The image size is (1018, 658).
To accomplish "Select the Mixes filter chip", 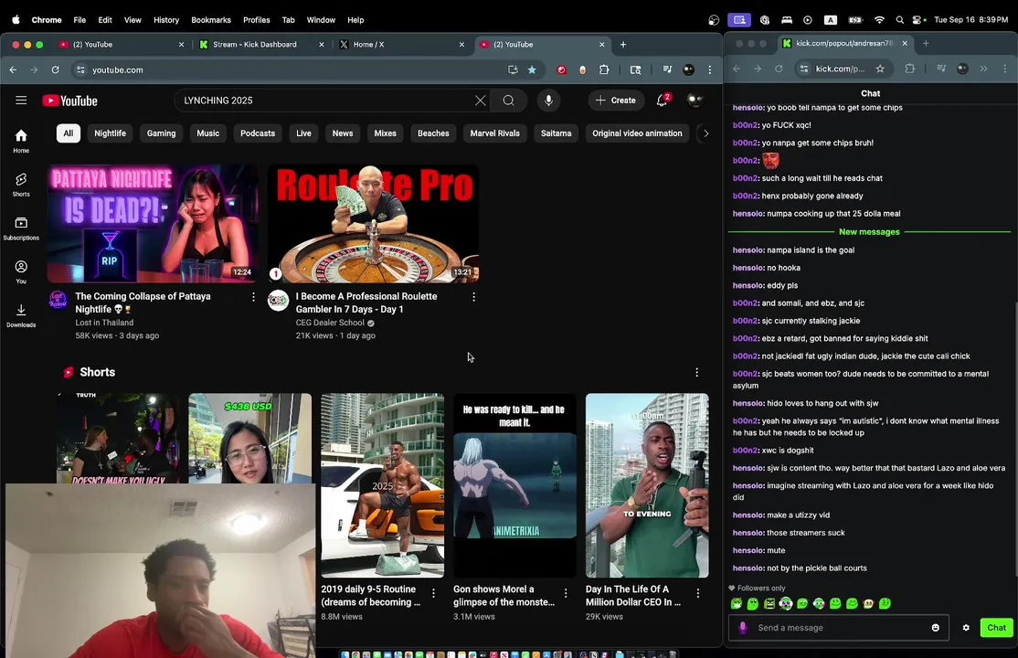I will pos(385,133).
